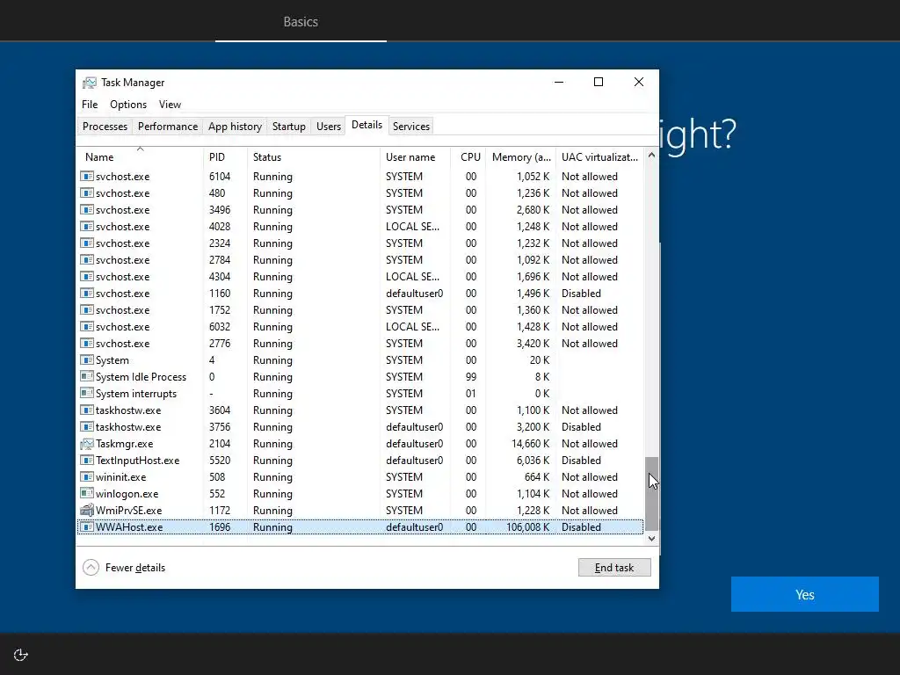Screen dimensions: 900x675
Task: Select the Details tab
Action: (367, 125)
